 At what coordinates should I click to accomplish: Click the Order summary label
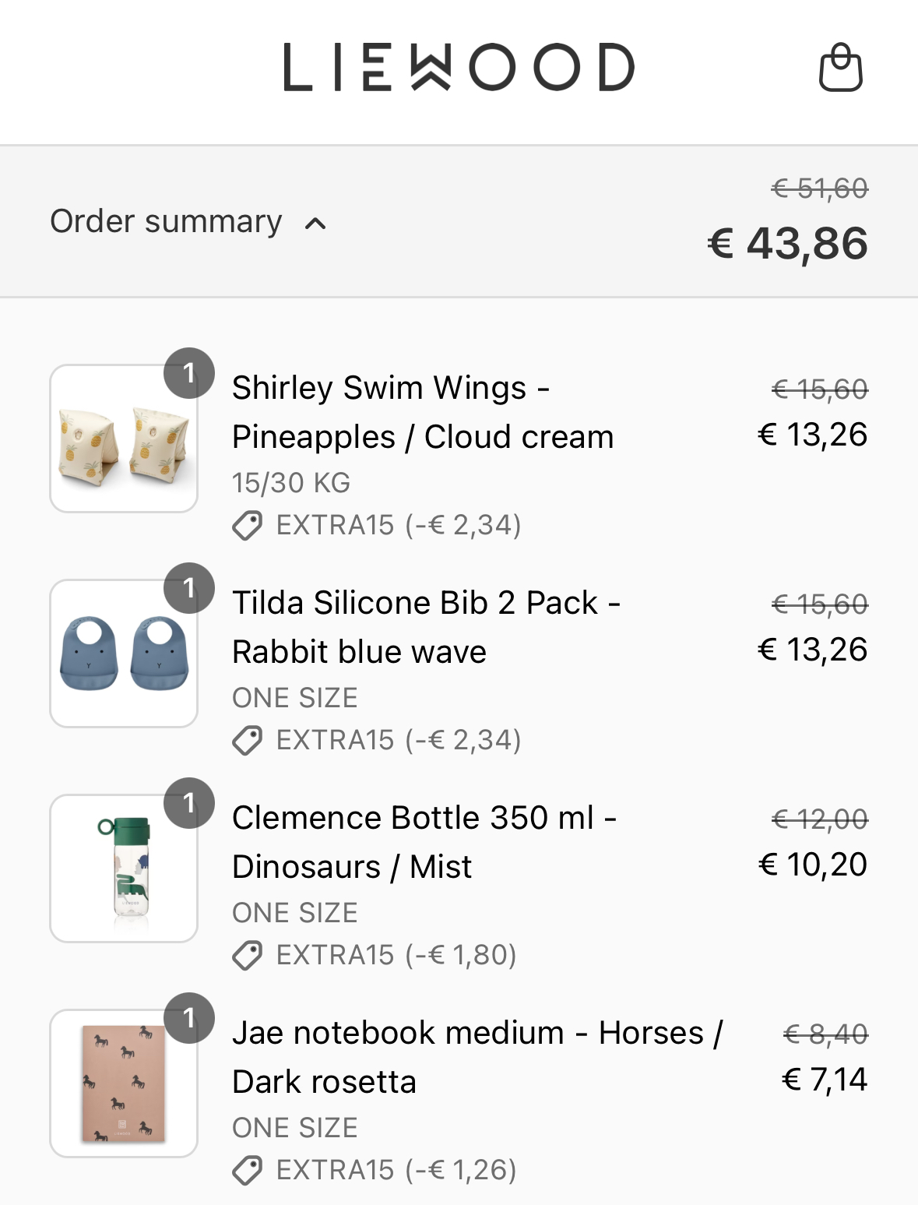pos(166,221)
